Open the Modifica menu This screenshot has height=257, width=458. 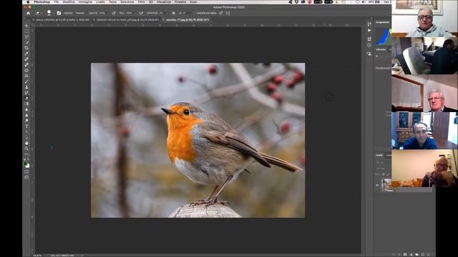pyautogui.click(x=69, y=1)
